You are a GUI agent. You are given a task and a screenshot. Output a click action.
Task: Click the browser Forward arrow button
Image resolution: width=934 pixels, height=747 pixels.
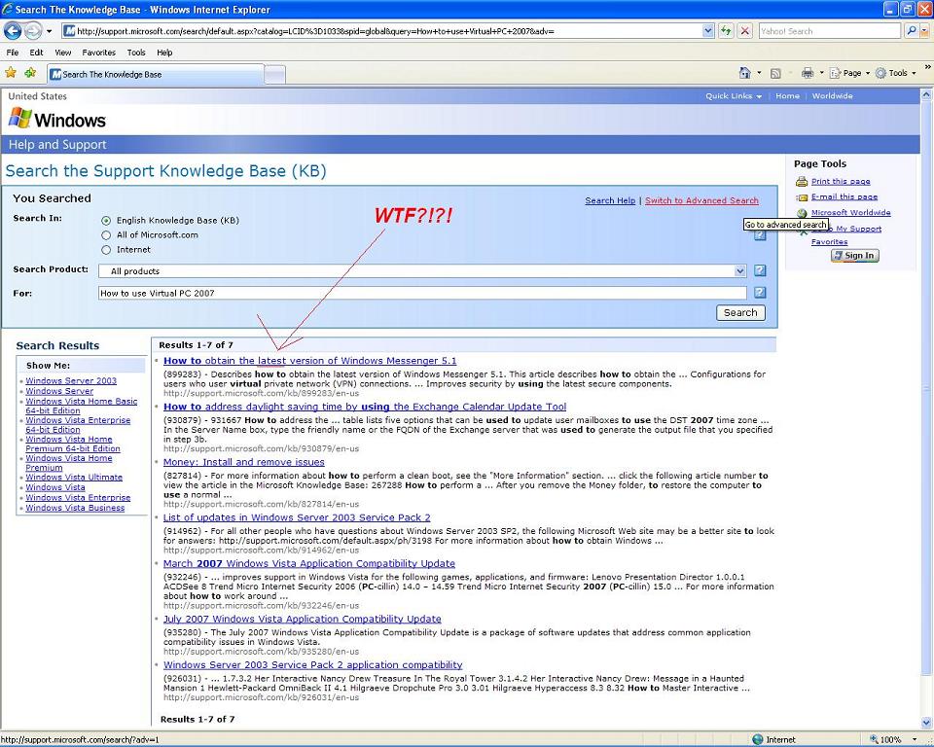point(32,31)
